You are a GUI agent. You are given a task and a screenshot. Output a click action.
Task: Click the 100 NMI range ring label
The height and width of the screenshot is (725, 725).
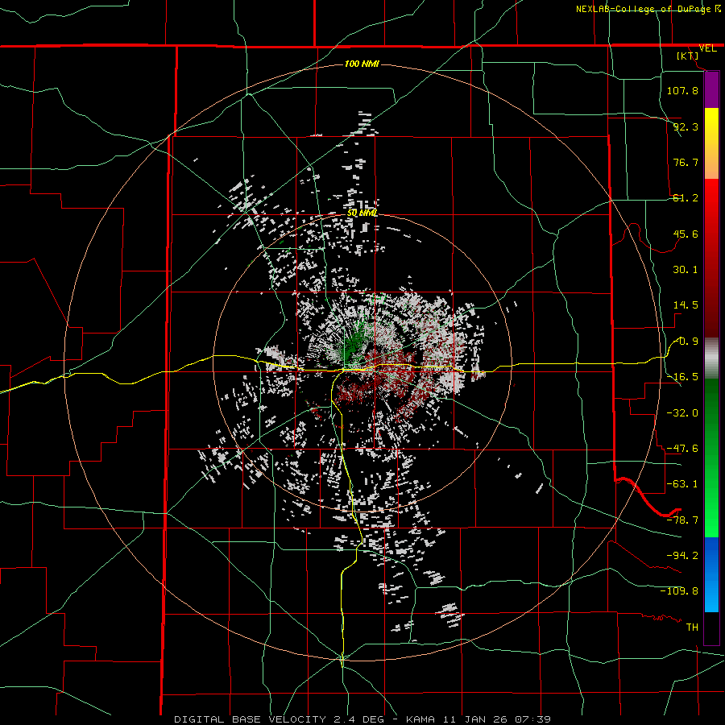(362, 64)
